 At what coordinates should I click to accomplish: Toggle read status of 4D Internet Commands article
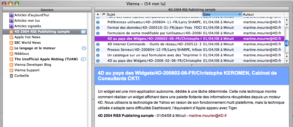tap(98, 44)
